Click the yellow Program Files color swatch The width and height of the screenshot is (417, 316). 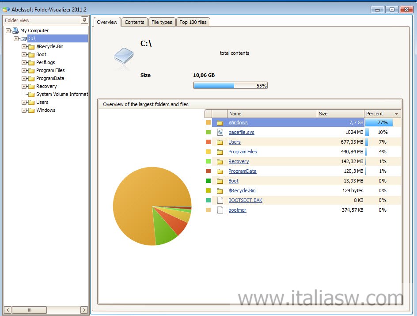(x=208, y=152)
